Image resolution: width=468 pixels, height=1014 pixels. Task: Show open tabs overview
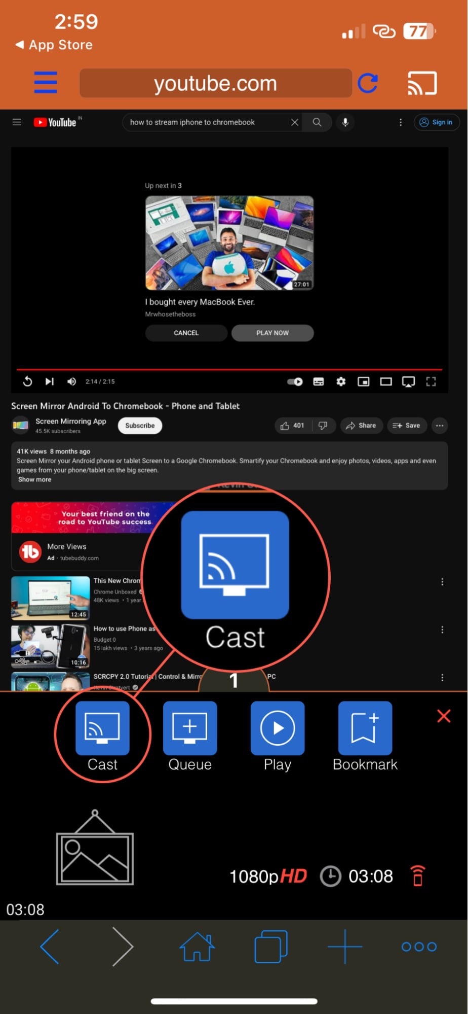pyautogui.click(x=271, y=947)
